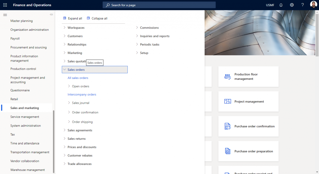Viewport: 319px width, 174px height.
Task: Open the user profile avatar
Action: [313, 4]
